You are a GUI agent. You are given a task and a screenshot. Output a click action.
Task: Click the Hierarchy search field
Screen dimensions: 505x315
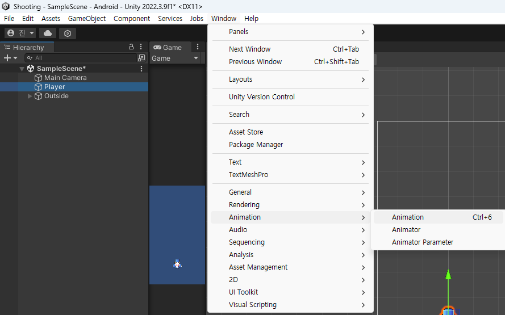pos(81,58)
